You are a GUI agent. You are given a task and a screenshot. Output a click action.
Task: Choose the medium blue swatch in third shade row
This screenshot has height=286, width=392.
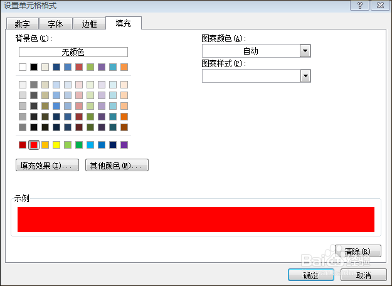tap(56, 106)
